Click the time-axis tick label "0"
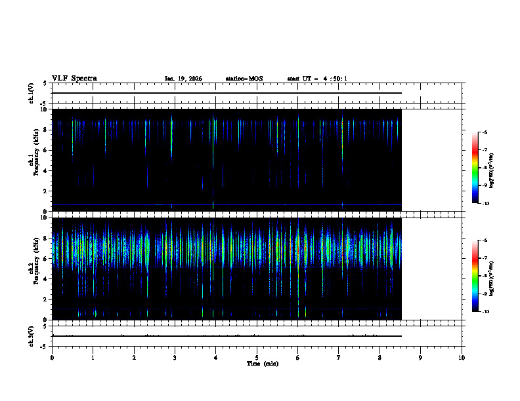This screenshot has height=401, width=520. 52,358
